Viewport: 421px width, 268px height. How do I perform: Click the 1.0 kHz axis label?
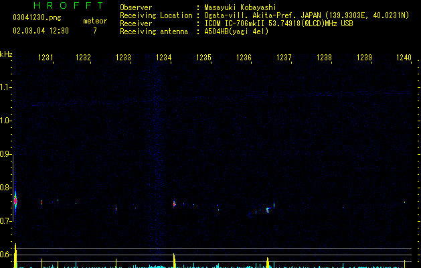click(5, 121)
